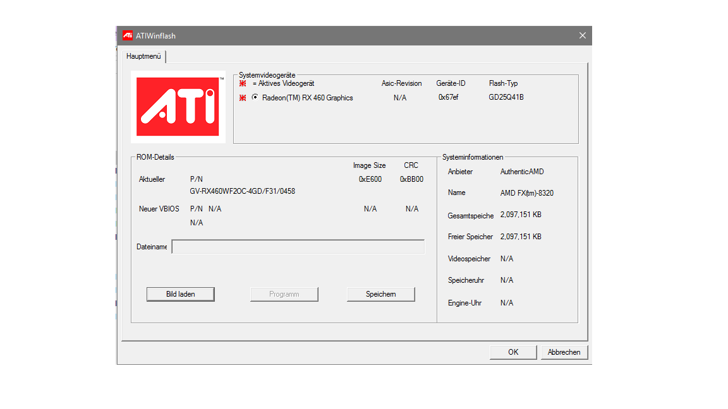The width and height of the screenshot is (728, 409).
Task: Click the Videospeicher label
Action: (469, 259)
